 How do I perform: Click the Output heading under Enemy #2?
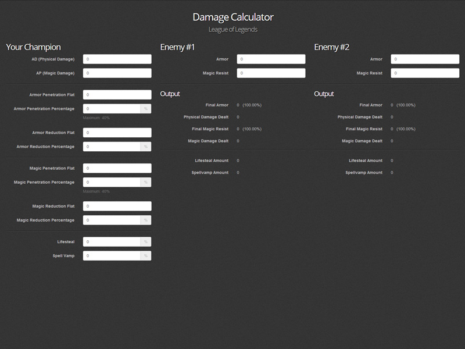click(324, 94)
